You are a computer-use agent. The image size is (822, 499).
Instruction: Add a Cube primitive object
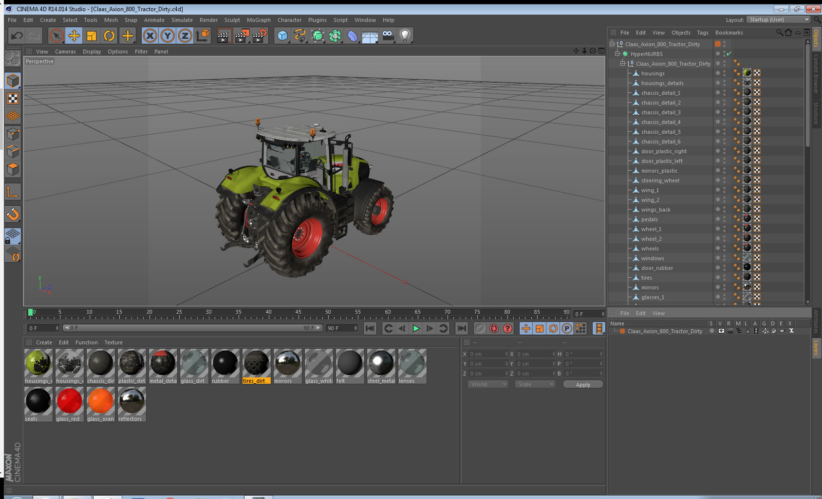coord(283,36)
